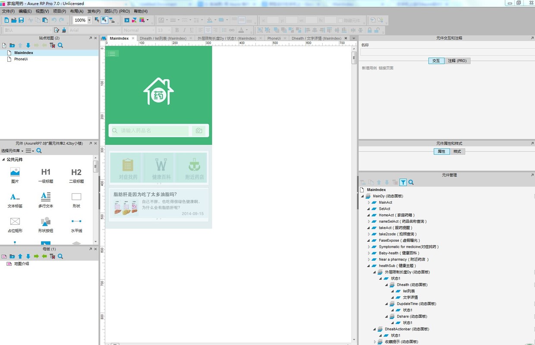
Task: Switch to the PhoneUi page tab
Action: coord(274,38)
